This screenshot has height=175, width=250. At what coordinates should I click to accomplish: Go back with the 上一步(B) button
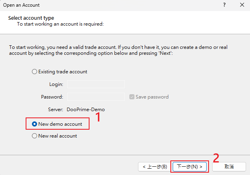pyautogui.click(x=153, y=167)
